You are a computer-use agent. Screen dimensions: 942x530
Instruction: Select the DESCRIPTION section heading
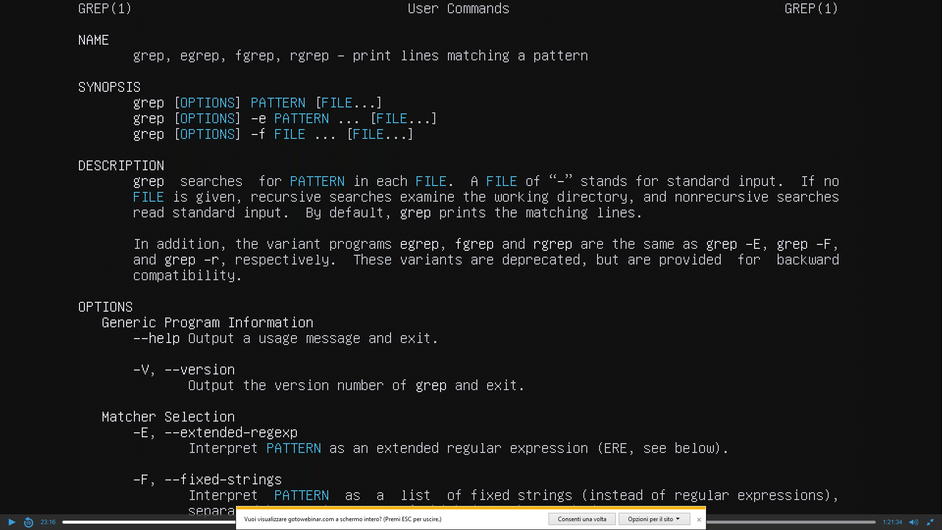(121, 165)
